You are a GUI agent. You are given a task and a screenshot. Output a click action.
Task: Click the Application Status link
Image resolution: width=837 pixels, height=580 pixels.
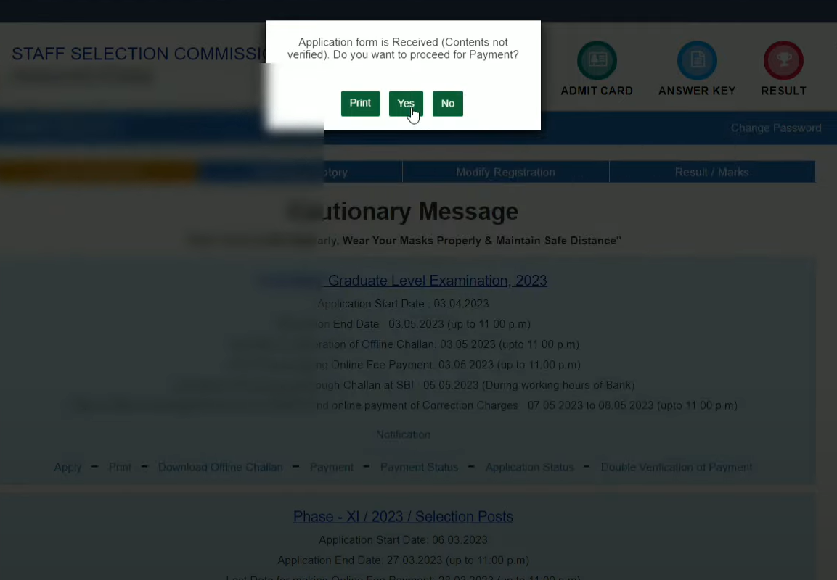pyautogui.click(x=529, y=467)
